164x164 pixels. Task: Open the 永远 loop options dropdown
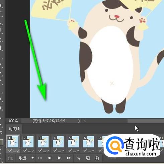(26, 158)
